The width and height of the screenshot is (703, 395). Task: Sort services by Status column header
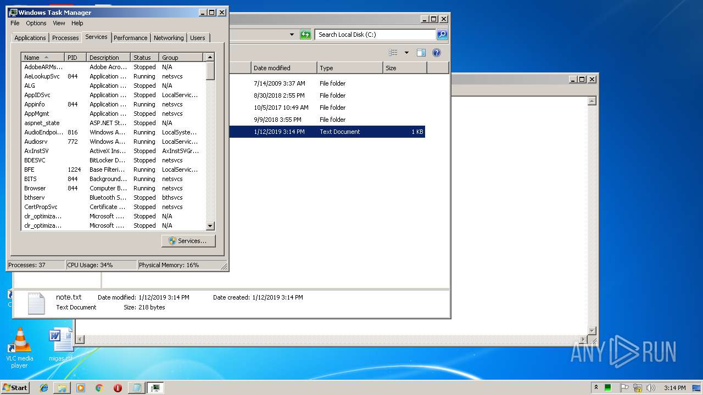(x=145, y=58)
